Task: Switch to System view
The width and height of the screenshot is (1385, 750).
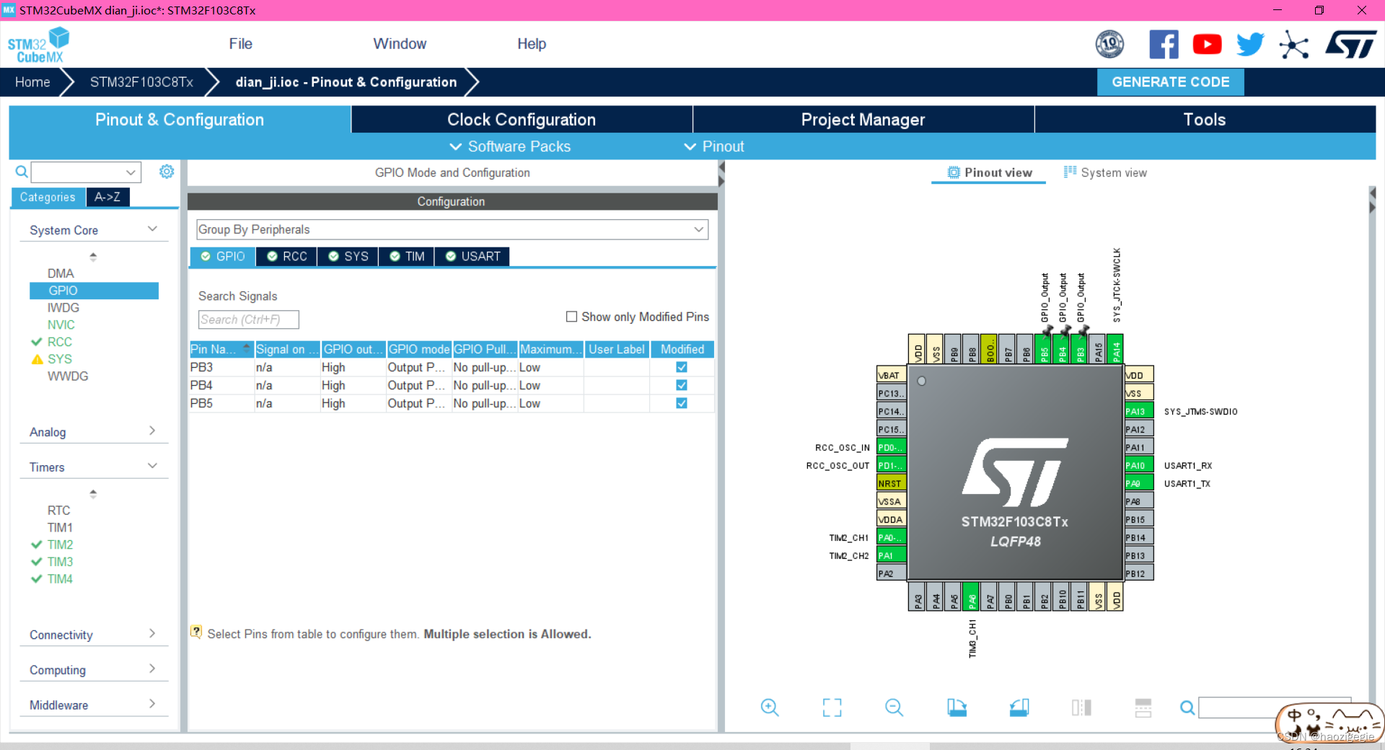Action: click(x=1105, y=173)
